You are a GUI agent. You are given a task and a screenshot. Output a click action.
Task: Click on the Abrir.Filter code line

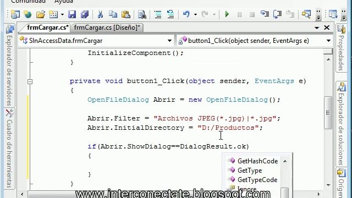click(184, 118)
